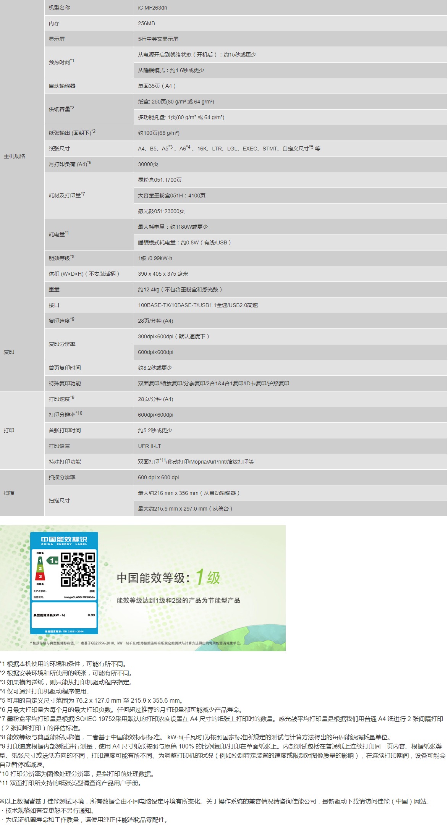Click the iC MF263dn model name value
Screen dimensions: 448x826
[152, 8]
